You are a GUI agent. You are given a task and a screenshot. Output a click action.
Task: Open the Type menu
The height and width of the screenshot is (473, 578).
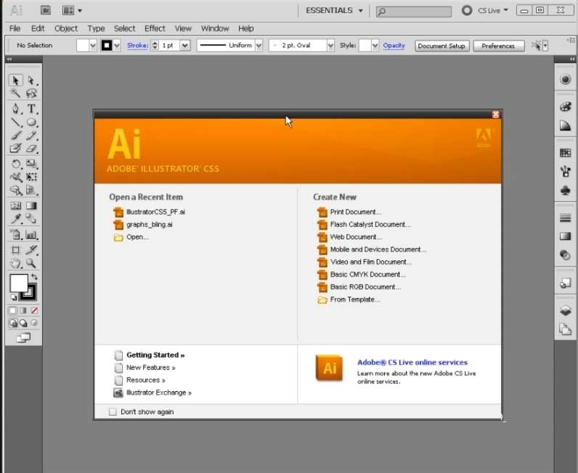[96, 28]
